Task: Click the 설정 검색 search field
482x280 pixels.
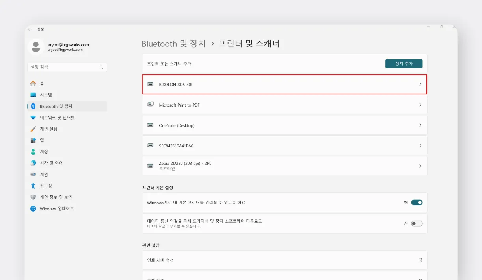Action: click(x=67, y=67)
